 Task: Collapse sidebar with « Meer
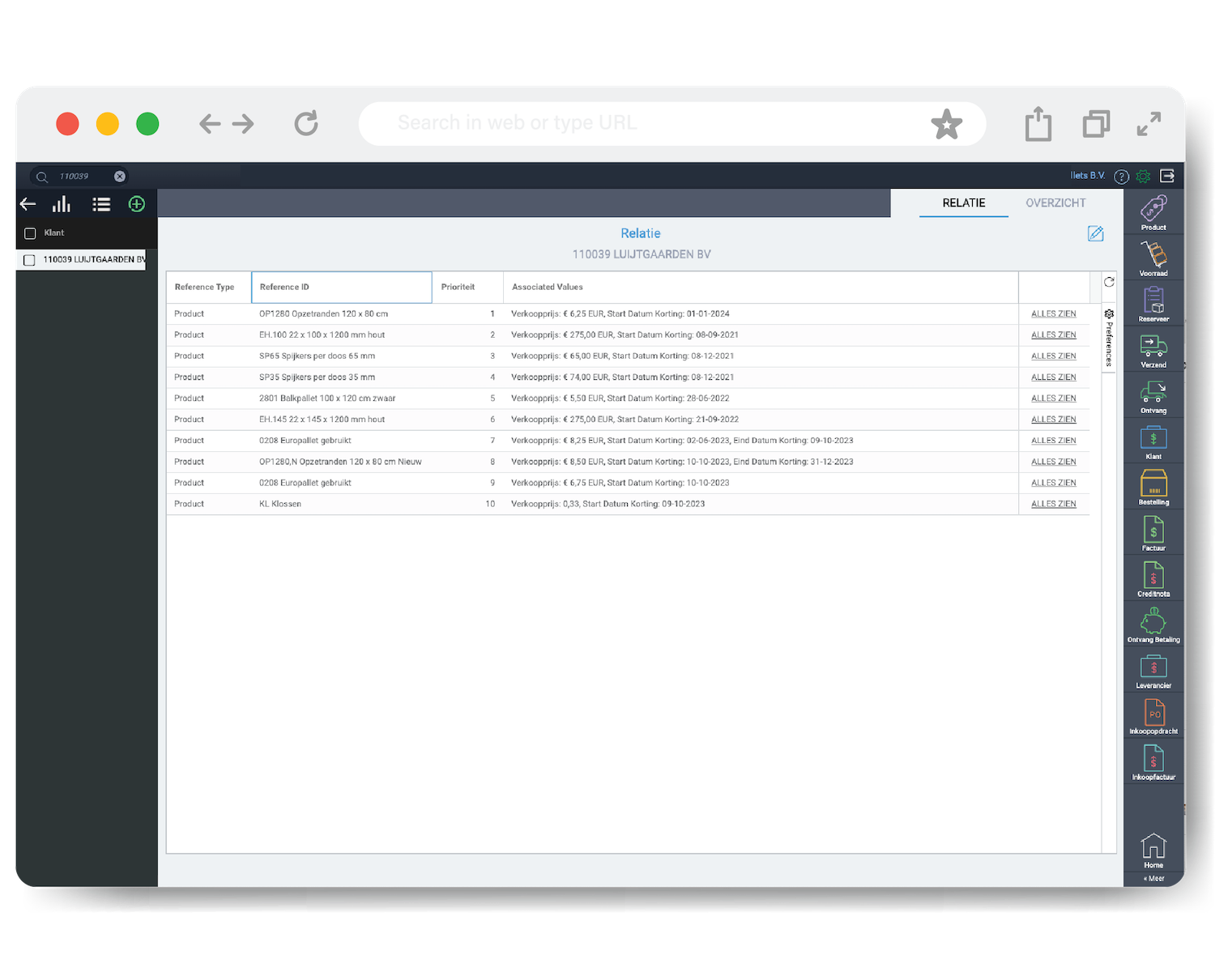(x=1153, y=879)
